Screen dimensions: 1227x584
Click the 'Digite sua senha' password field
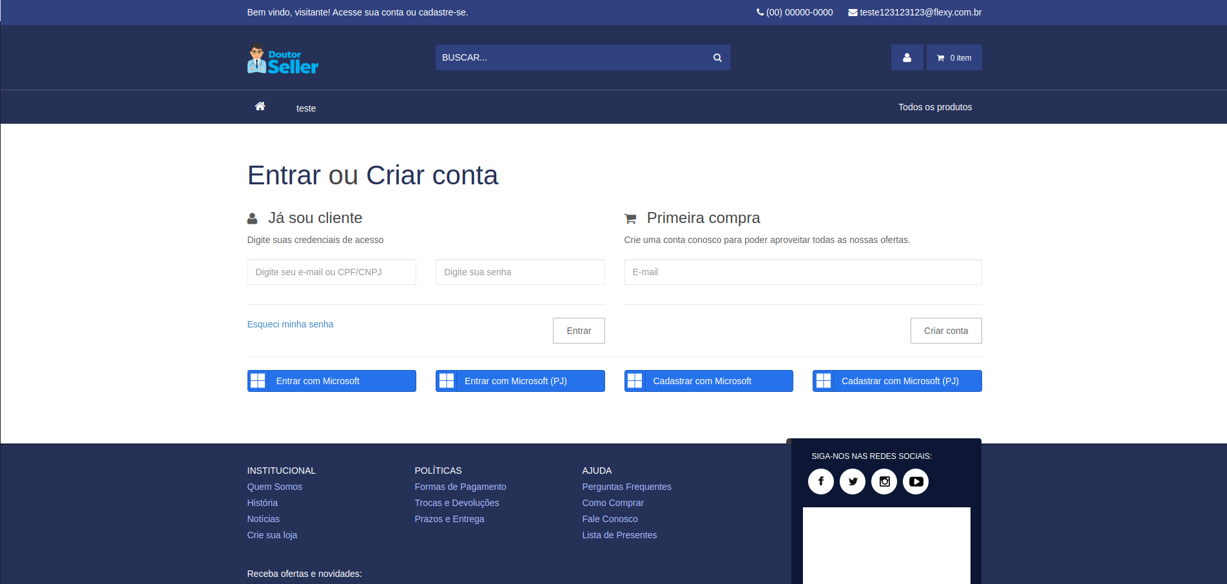520,272
